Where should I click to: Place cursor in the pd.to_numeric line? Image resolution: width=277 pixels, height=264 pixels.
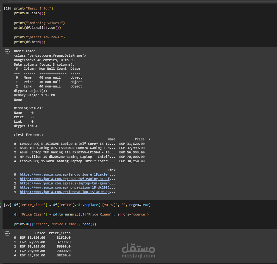coord(81,214)
